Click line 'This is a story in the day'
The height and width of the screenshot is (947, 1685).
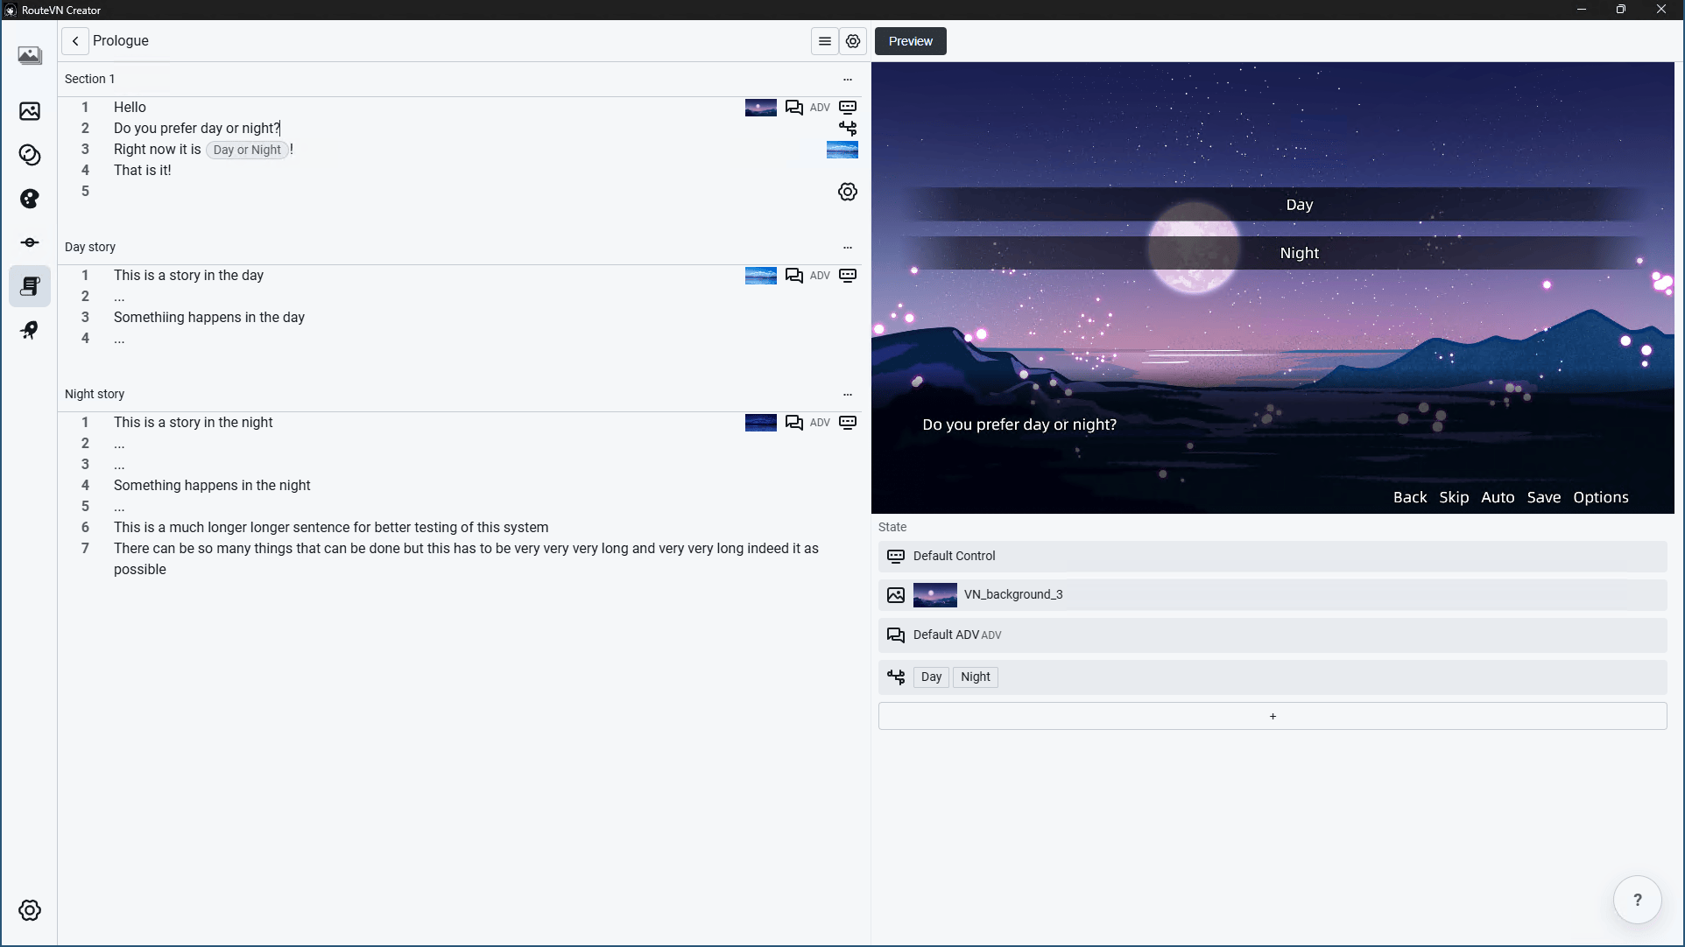click(x=188, y=276)
